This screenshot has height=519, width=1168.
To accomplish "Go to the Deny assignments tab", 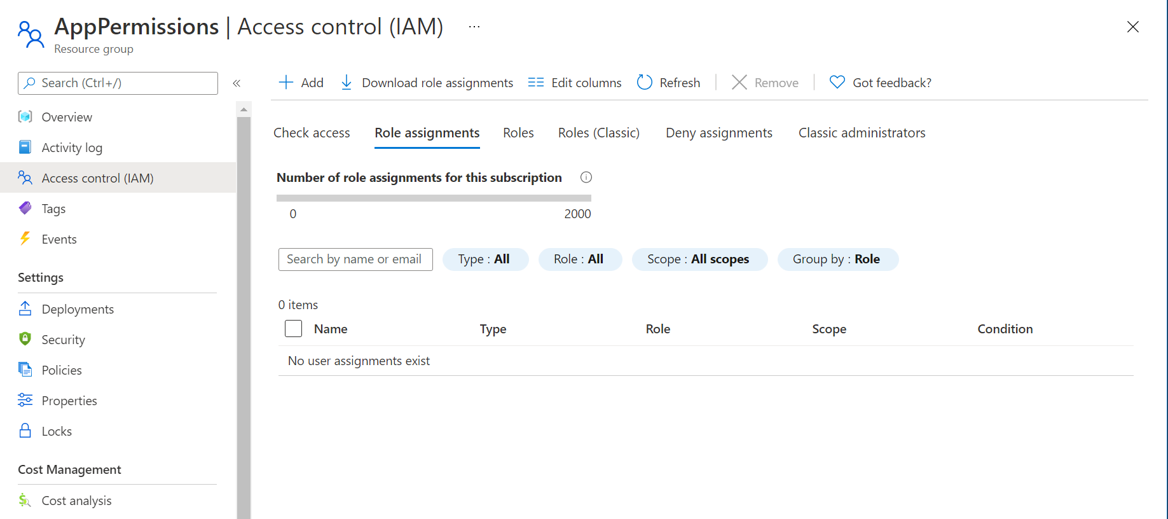I will 719,132.
